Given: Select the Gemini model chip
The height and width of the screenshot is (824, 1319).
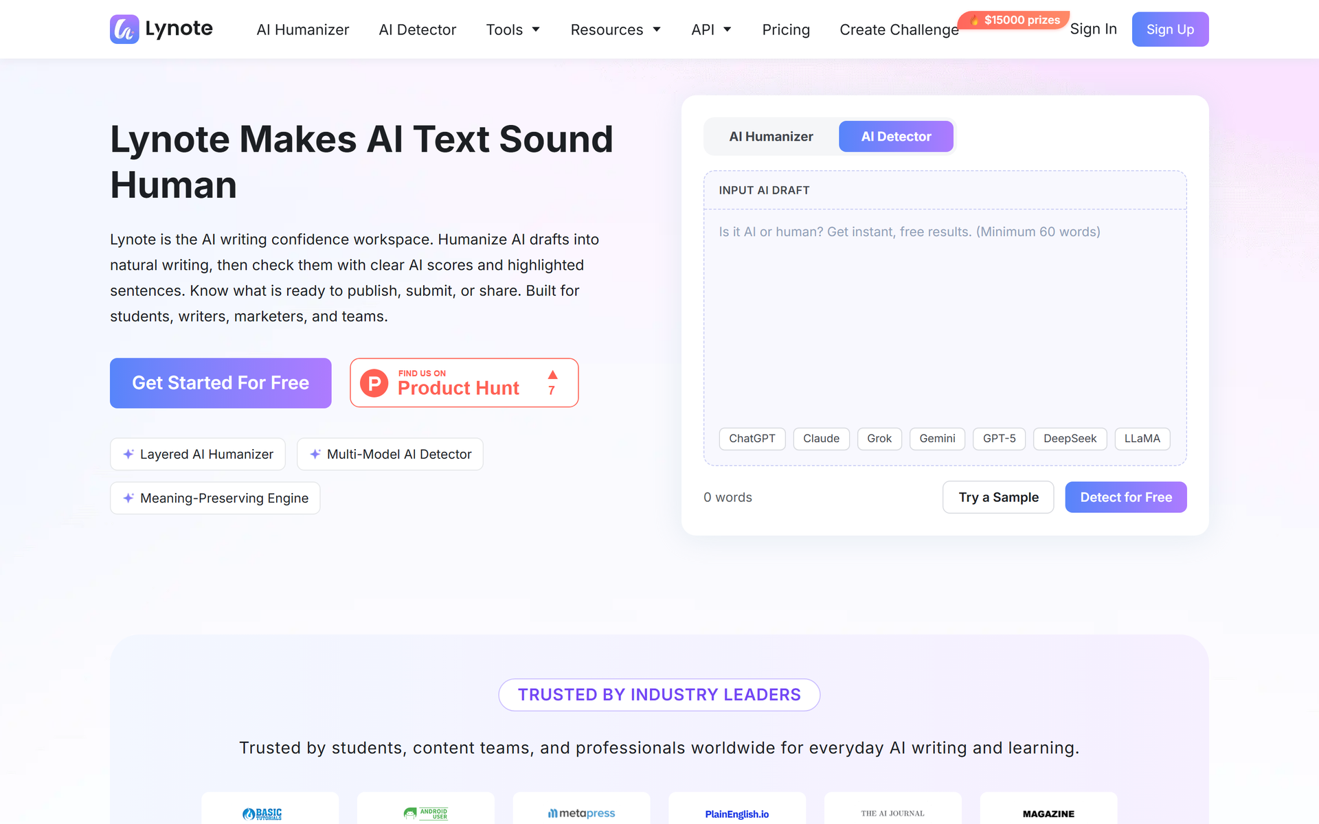Looking at the screenshot, I should [937, 439].
